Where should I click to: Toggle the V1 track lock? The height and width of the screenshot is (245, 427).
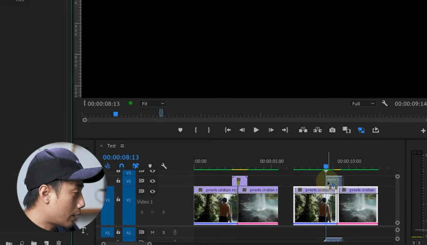coord(118,200)
